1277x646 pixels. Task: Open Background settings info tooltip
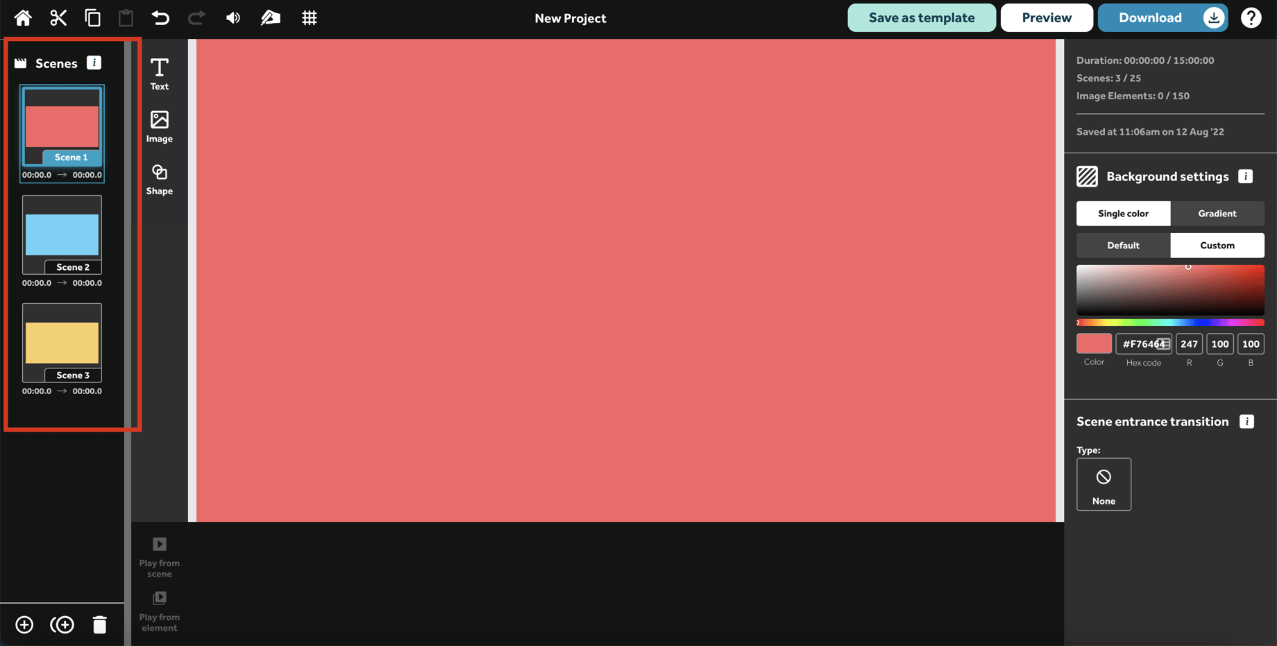[x=1245, y=176]
